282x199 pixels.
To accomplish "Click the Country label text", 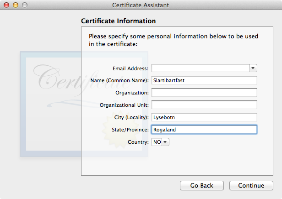I will tap(138, 142).
